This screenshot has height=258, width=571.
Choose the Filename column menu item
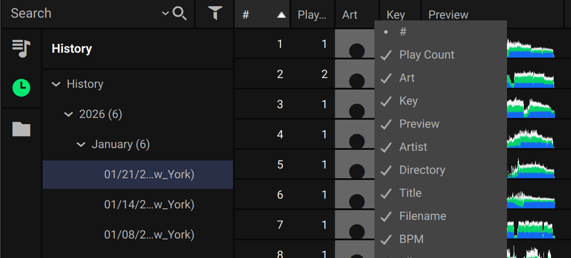click(422, 216)
